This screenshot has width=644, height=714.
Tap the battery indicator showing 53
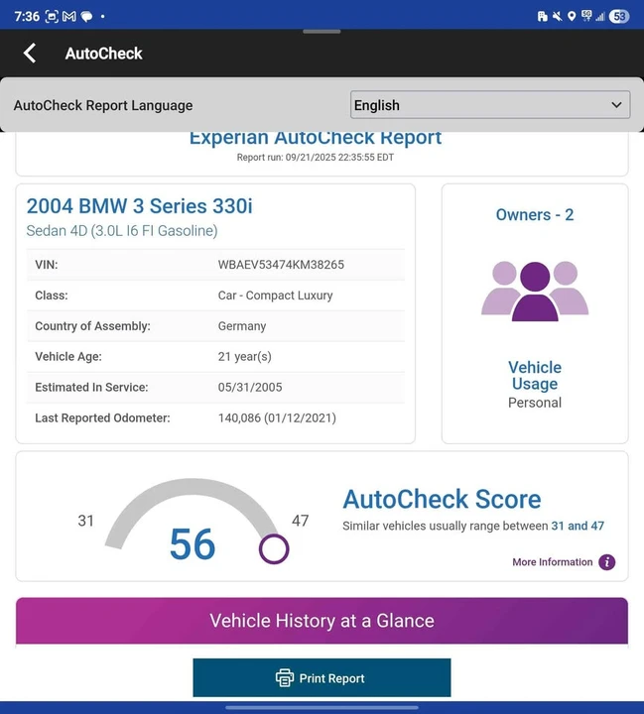click(619, 17)
